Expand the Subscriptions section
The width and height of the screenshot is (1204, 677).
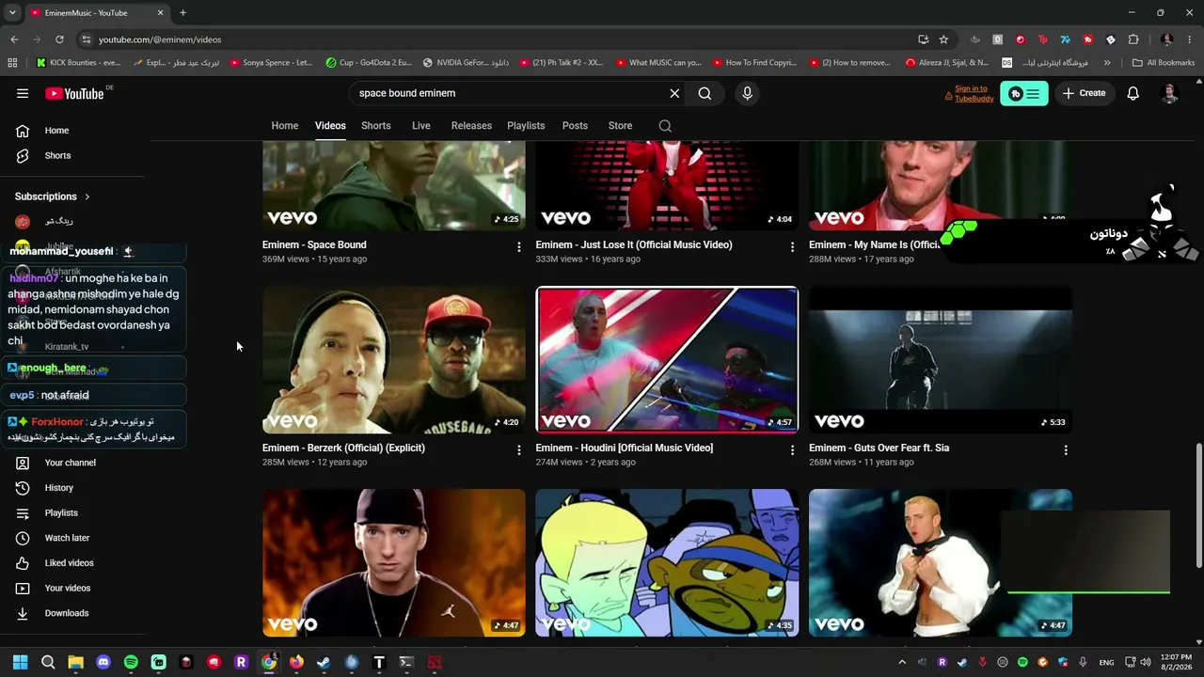coord(53,197)
